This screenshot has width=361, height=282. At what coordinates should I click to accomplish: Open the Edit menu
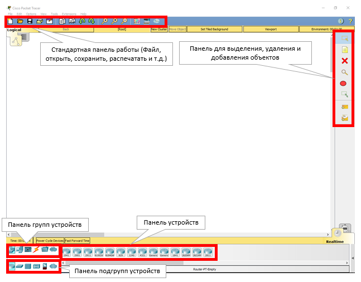(20, 14)
